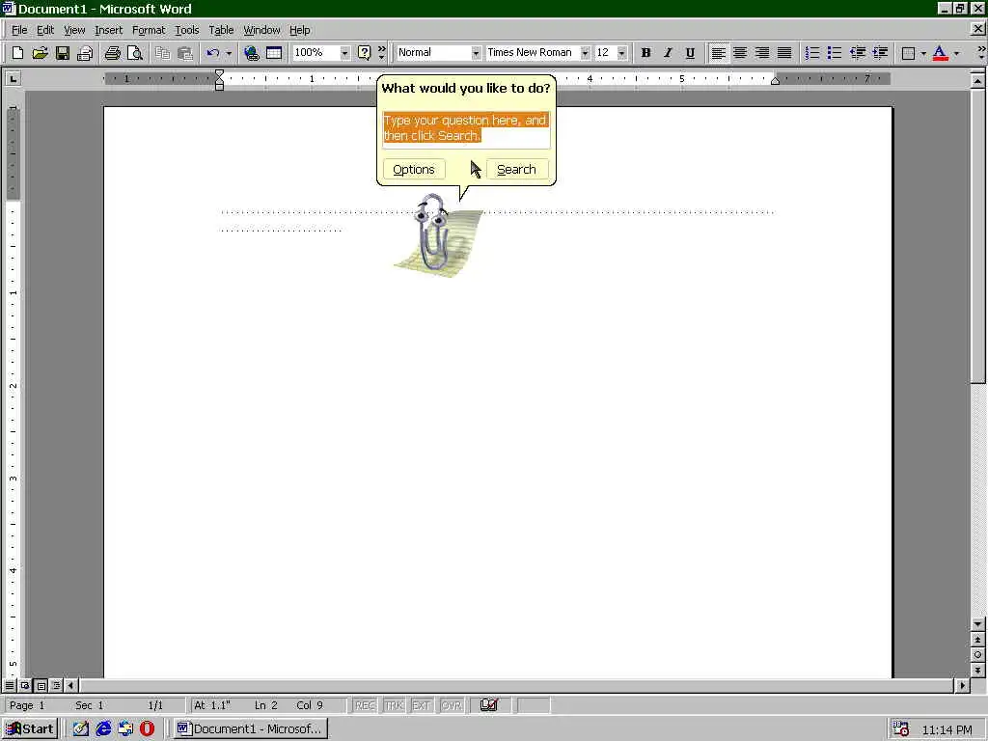Viewport: 988px width, 741px height.
Task: Justify the paragraph text
Action: pyautogui.click(x=783, y=53)
